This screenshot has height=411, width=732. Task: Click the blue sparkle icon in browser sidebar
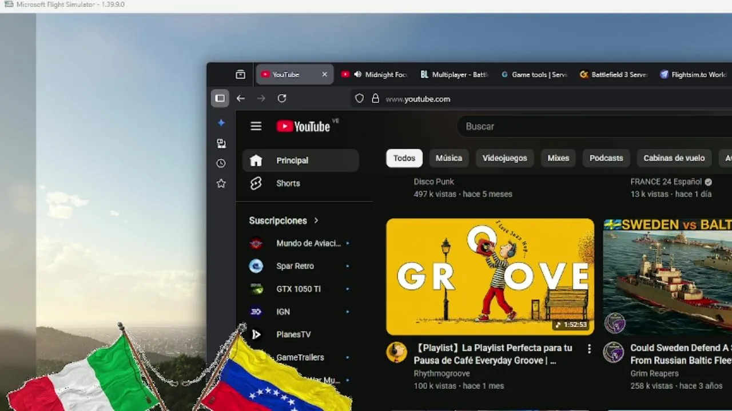coord(221,123)
